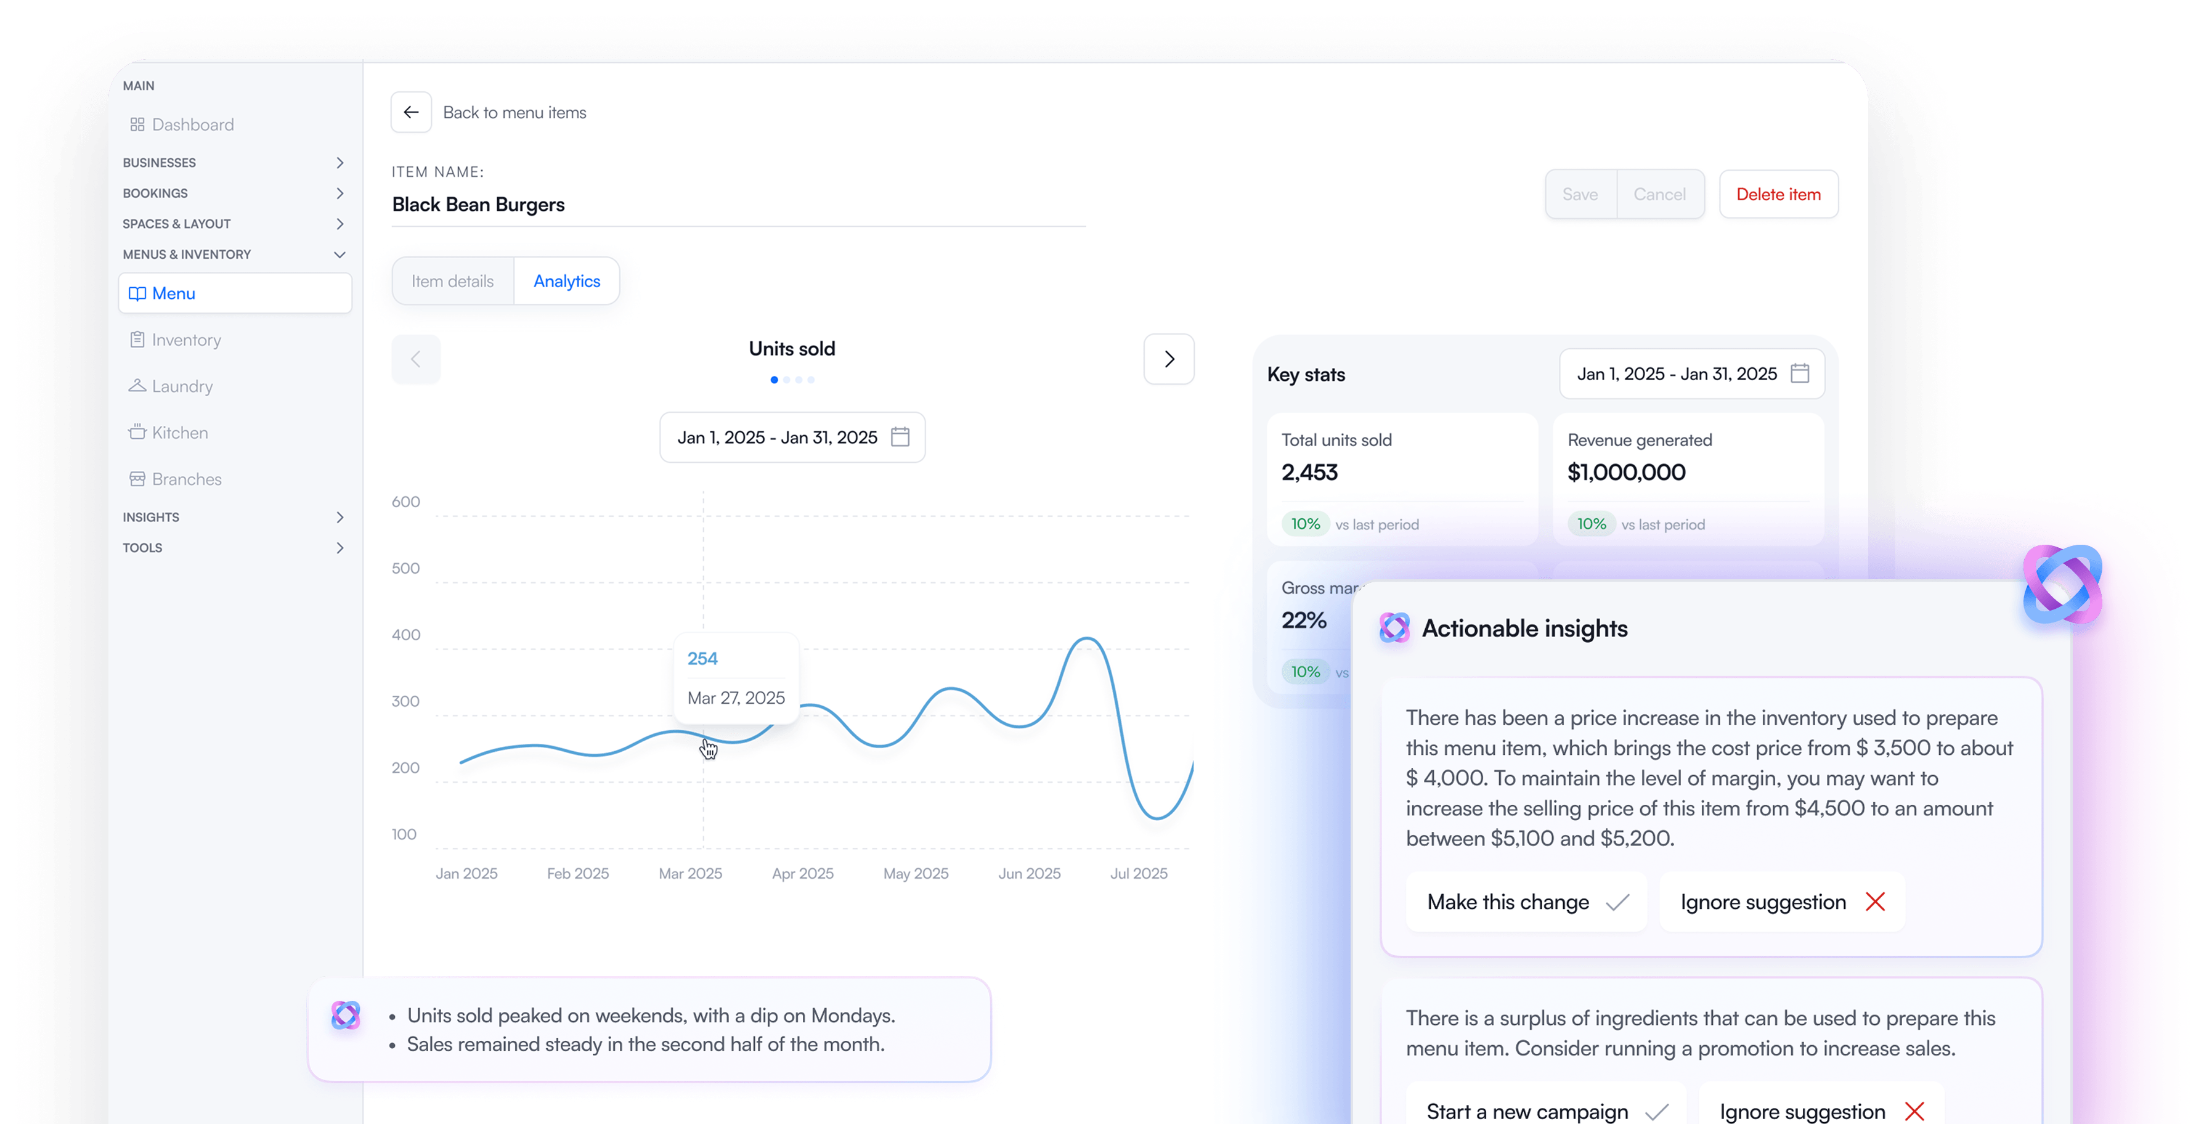Image resolution: width=2196 pixels, height=1124 pixels.
Task: Open Dashboard in the sidebar
Action: click(x=182, y=124)
